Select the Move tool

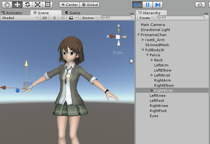coord(17,5)
